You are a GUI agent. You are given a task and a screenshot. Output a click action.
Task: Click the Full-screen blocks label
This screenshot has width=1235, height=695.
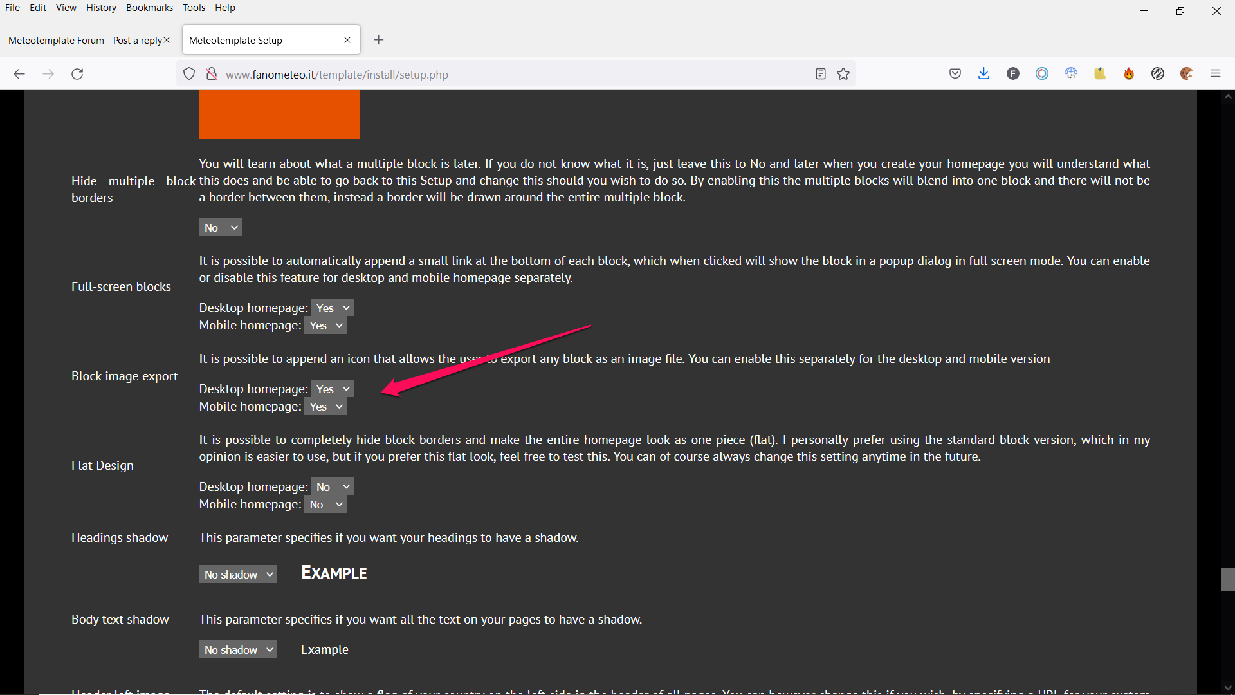pos(121,287)
